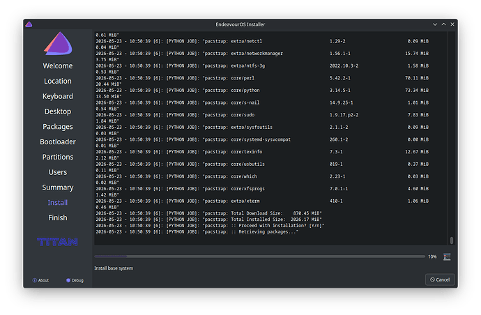Click the 'Total Installed Size' log line
This screenshot has height=315, width=481.
coord(208,220)
